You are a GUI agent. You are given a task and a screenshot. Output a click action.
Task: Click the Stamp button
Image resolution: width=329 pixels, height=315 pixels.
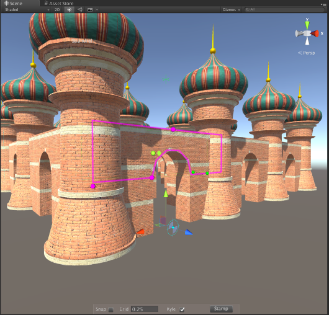pos(221,309)
